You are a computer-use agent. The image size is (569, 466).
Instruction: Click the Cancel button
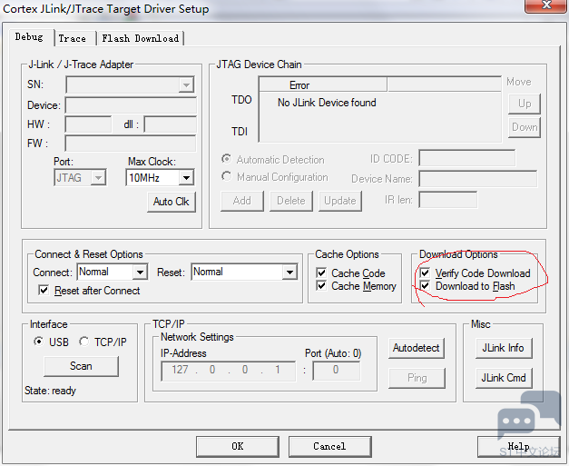329,446
